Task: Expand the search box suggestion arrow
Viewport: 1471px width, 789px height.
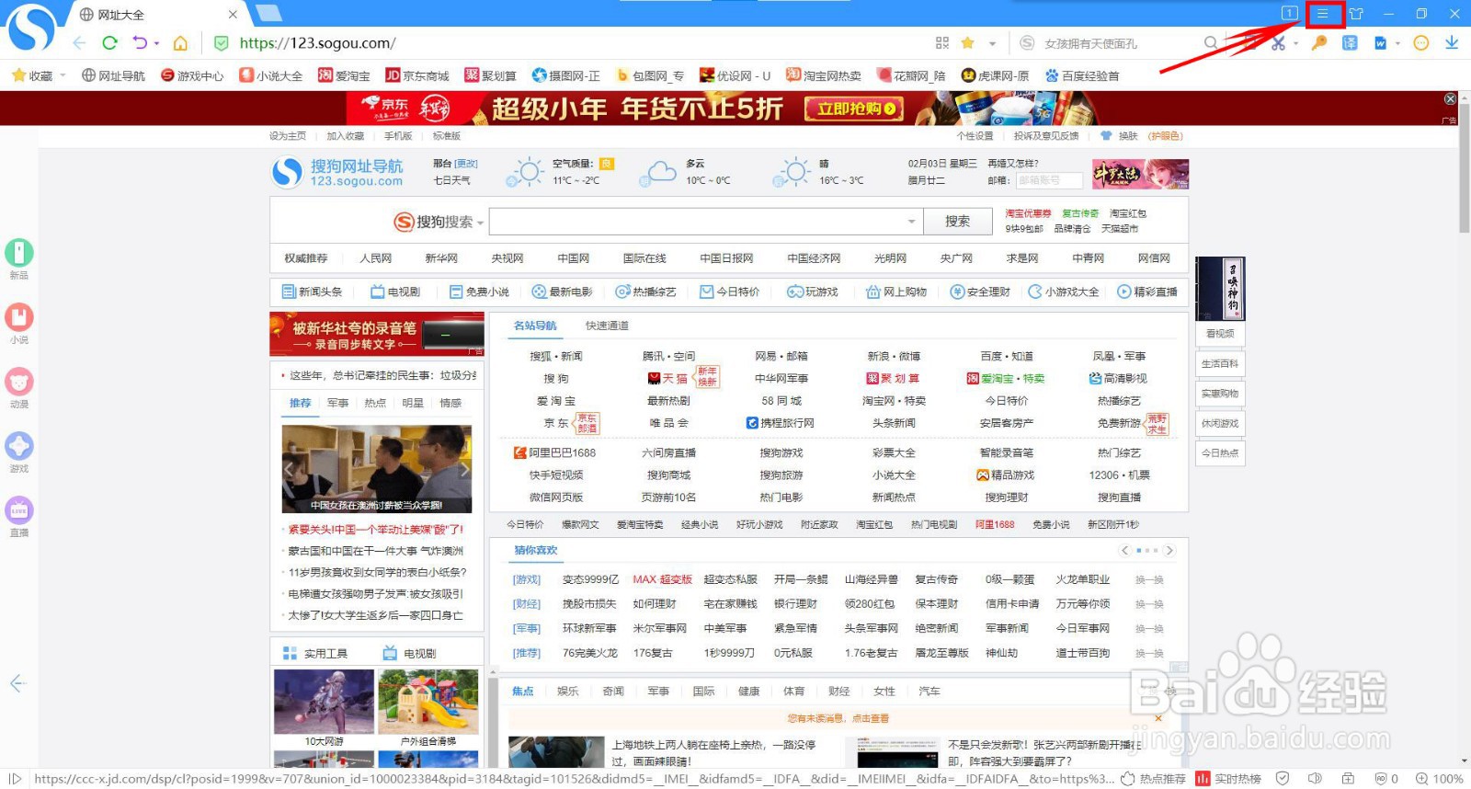Action: tap(911, 222)
